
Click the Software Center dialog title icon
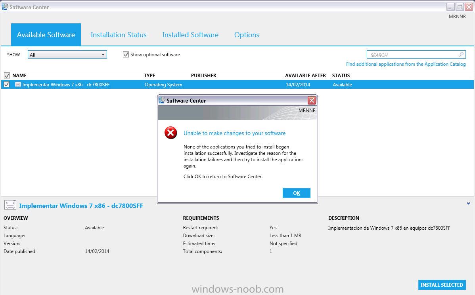pos(162,100)
